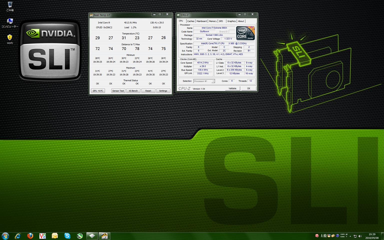Screen dimensions: 384x240
Task: Click the Core Speed value 4014.2 MHz
Action: coord(203,63)
